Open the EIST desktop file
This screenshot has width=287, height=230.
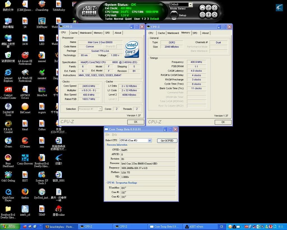coord(25,176)
